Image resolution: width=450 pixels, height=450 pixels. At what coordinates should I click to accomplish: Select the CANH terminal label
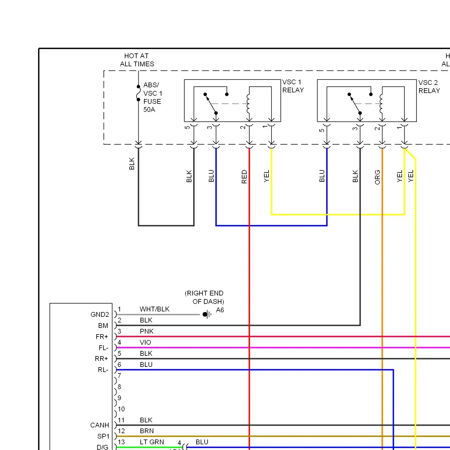coord(100,425)
